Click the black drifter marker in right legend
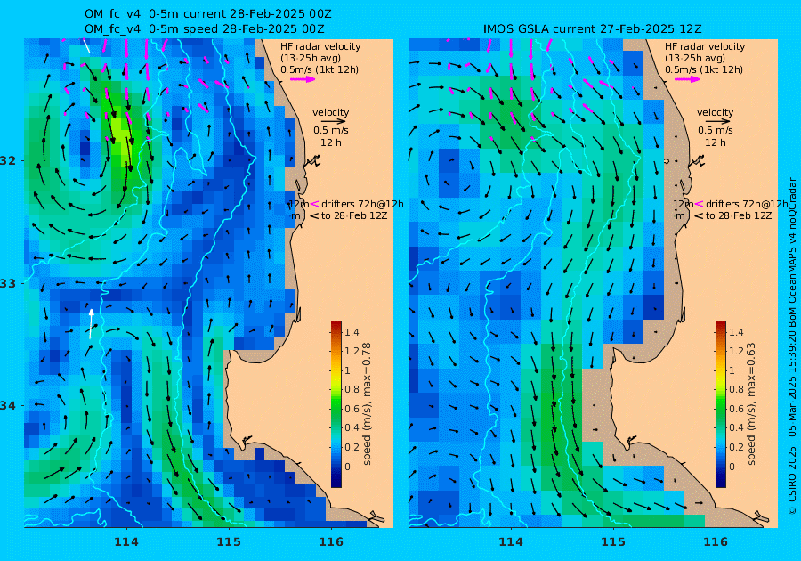 coord(699,216)
